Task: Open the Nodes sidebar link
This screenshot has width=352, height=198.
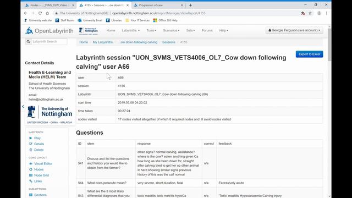Action: (x=38, y=169)
